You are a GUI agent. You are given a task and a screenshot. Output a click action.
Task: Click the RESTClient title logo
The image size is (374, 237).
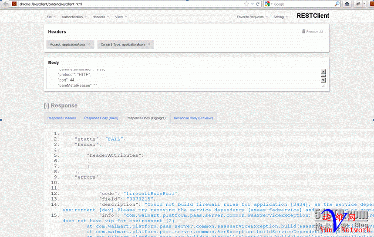tap(313, 16)
